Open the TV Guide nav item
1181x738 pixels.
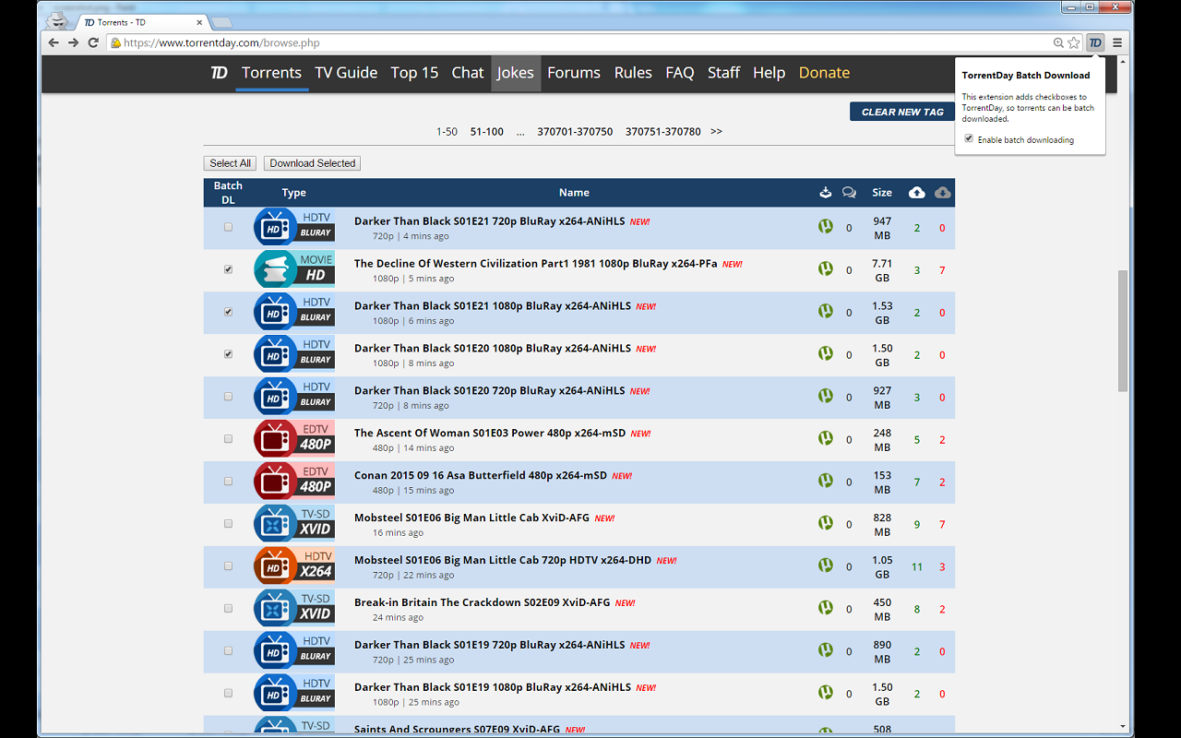[x=346, y=73]
